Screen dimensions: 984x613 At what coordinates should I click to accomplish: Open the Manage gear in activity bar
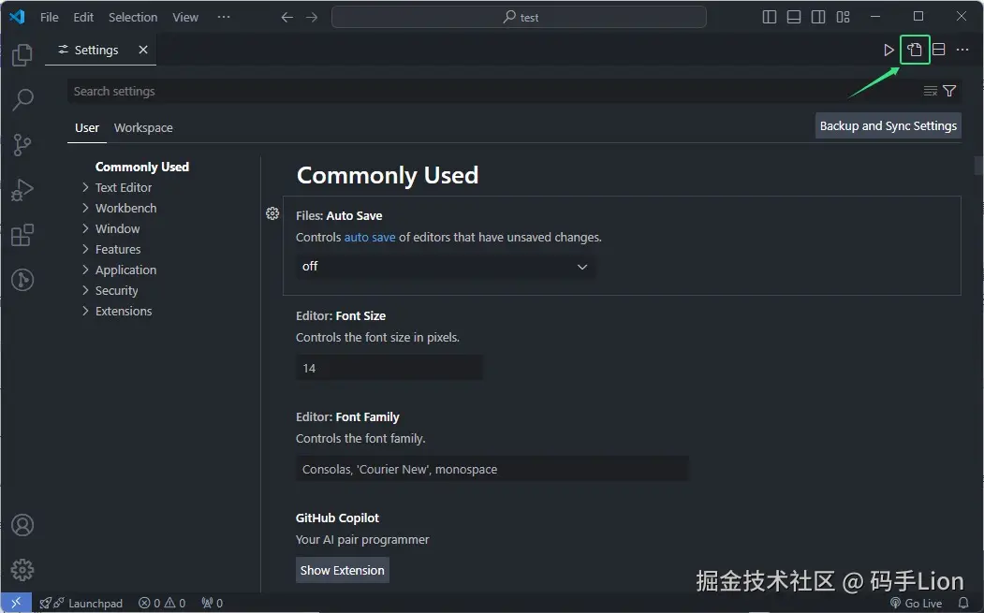(22, 570)
